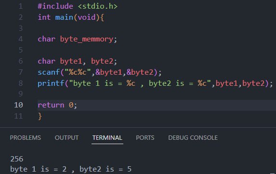The height and width of the screenshot is (174, 276).
Task: Click the 256 input in terminal
Action: pos(17,159)
